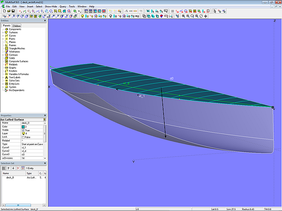Switch to the Children tab

(x=17, y=26)
